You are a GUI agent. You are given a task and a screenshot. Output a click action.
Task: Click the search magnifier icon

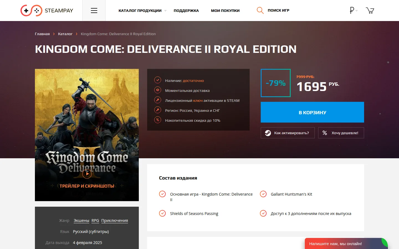260,11
